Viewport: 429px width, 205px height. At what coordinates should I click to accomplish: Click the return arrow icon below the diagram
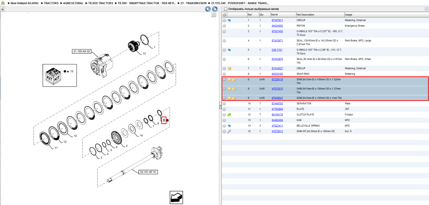pos(176,197)
